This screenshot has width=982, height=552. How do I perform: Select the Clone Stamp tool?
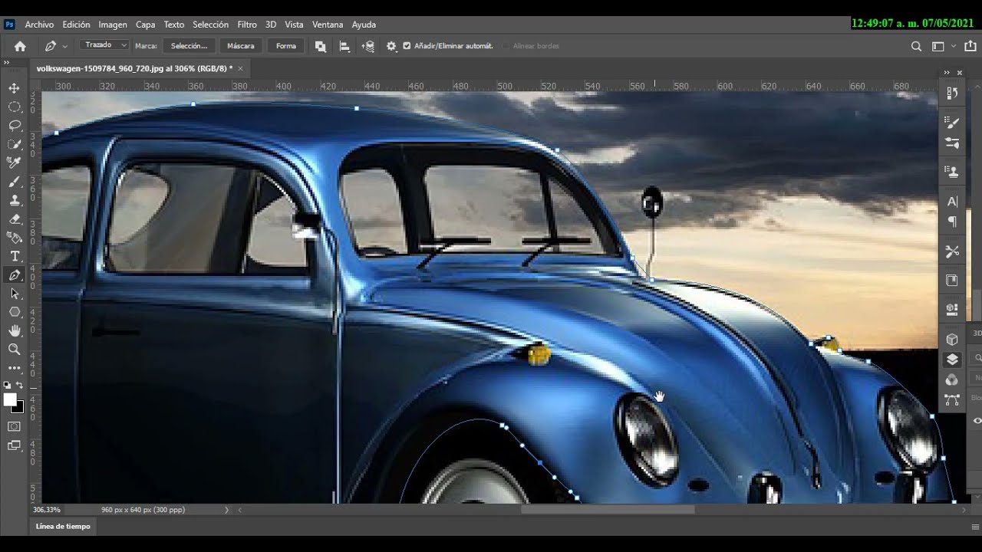point(15,200)
